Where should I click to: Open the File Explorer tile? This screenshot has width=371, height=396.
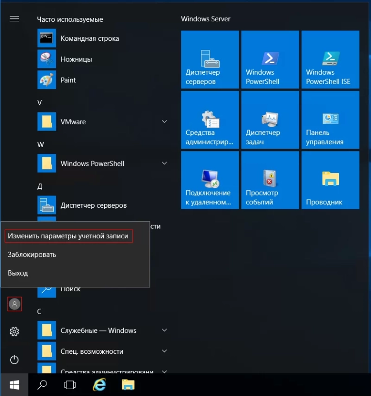pyautogui.click(x=330, y=180)
